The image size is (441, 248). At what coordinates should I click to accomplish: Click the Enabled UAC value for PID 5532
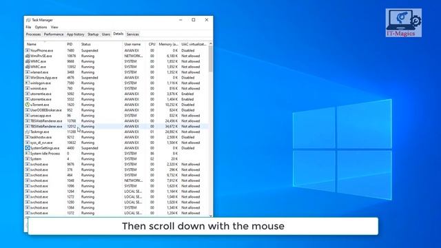click(187, 99)
